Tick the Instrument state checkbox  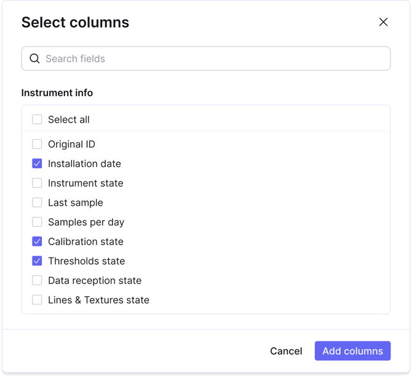tap(37, 183)
